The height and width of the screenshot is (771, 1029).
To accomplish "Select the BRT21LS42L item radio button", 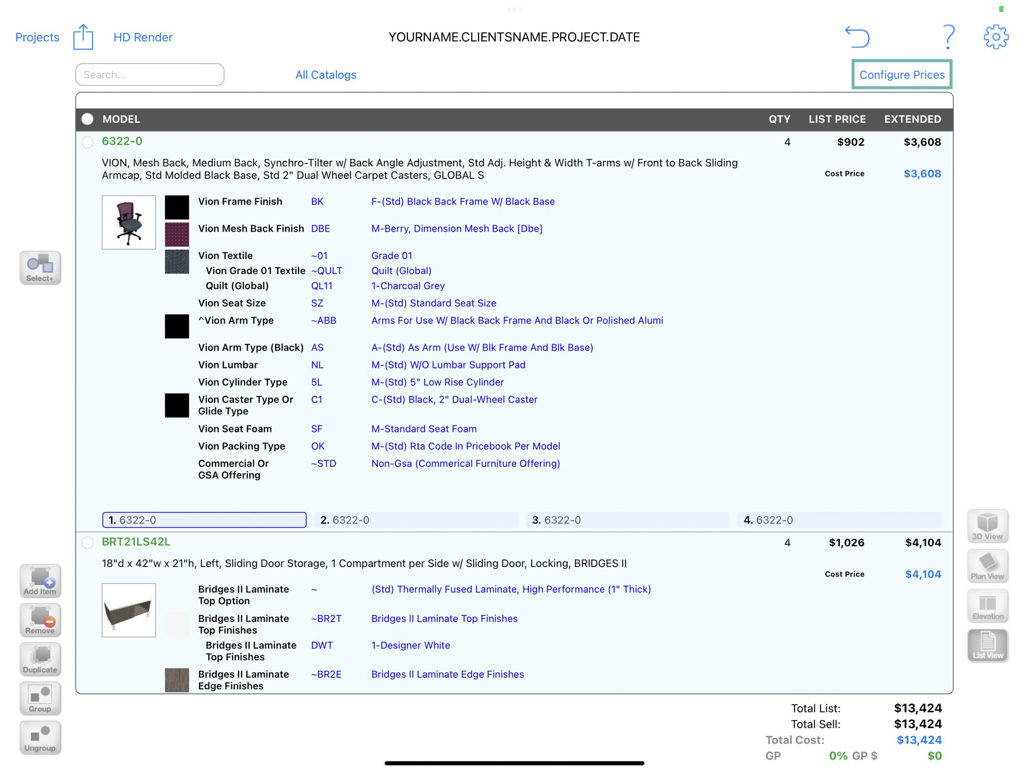I will click(88, 543).
